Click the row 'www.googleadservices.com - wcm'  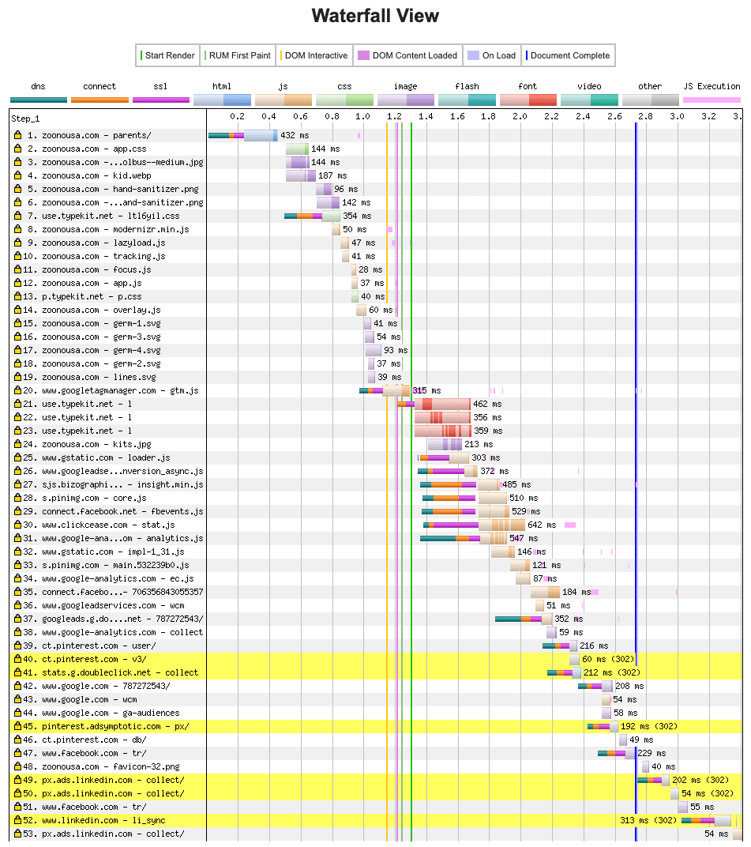pyautogui.click(x=376, y=605)
